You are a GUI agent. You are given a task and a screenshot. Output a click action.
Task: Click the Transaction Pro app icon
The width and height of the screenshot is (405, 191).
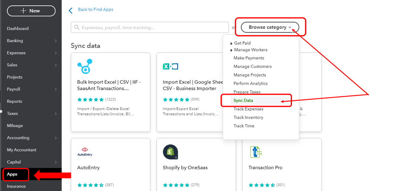[x=256, y=152]
